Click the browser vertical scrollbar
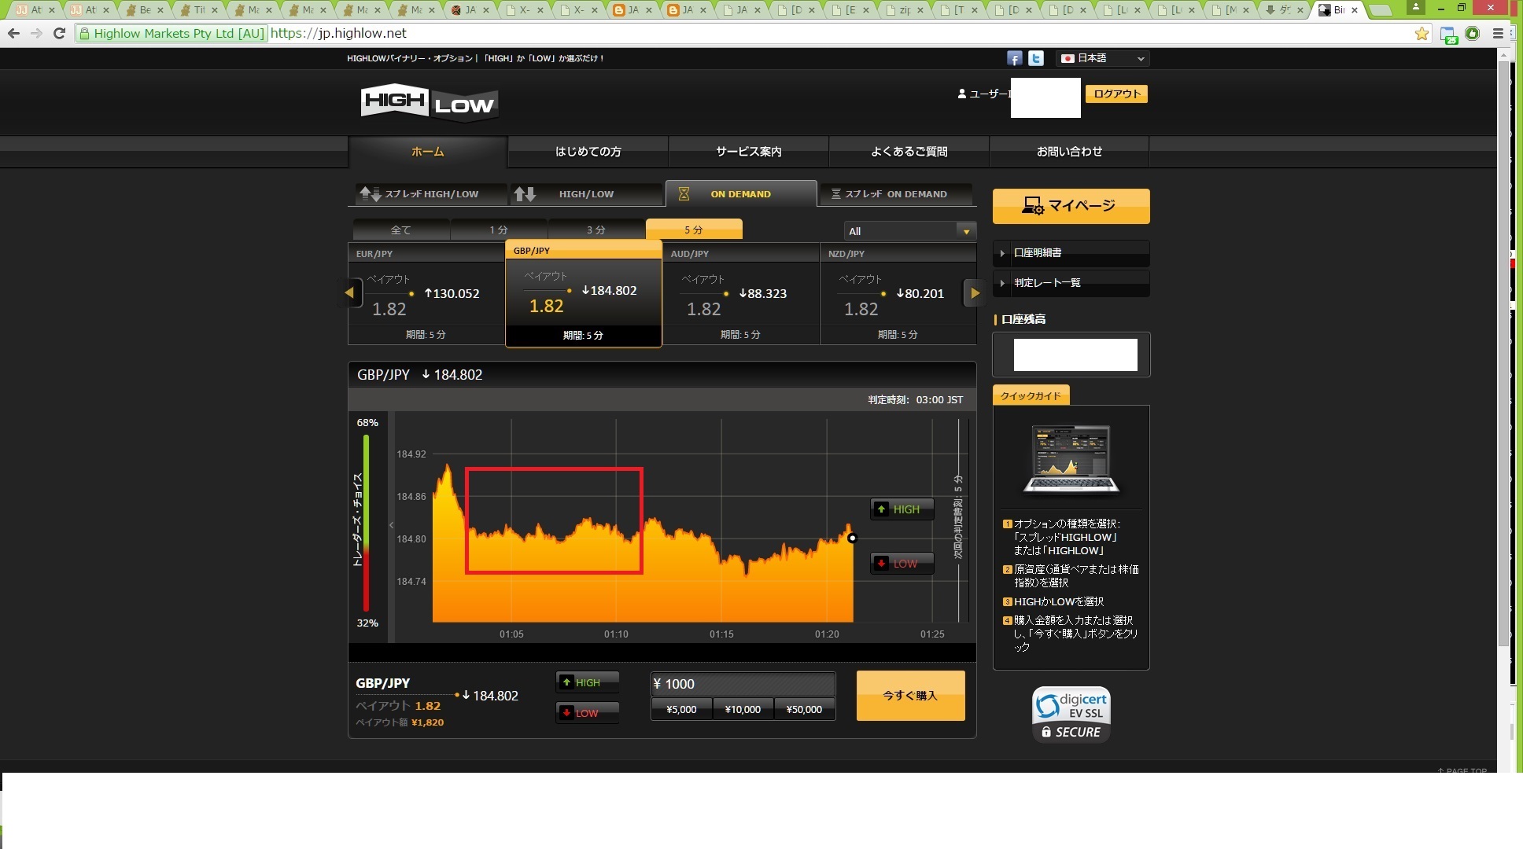 [x=1503, y=354]
